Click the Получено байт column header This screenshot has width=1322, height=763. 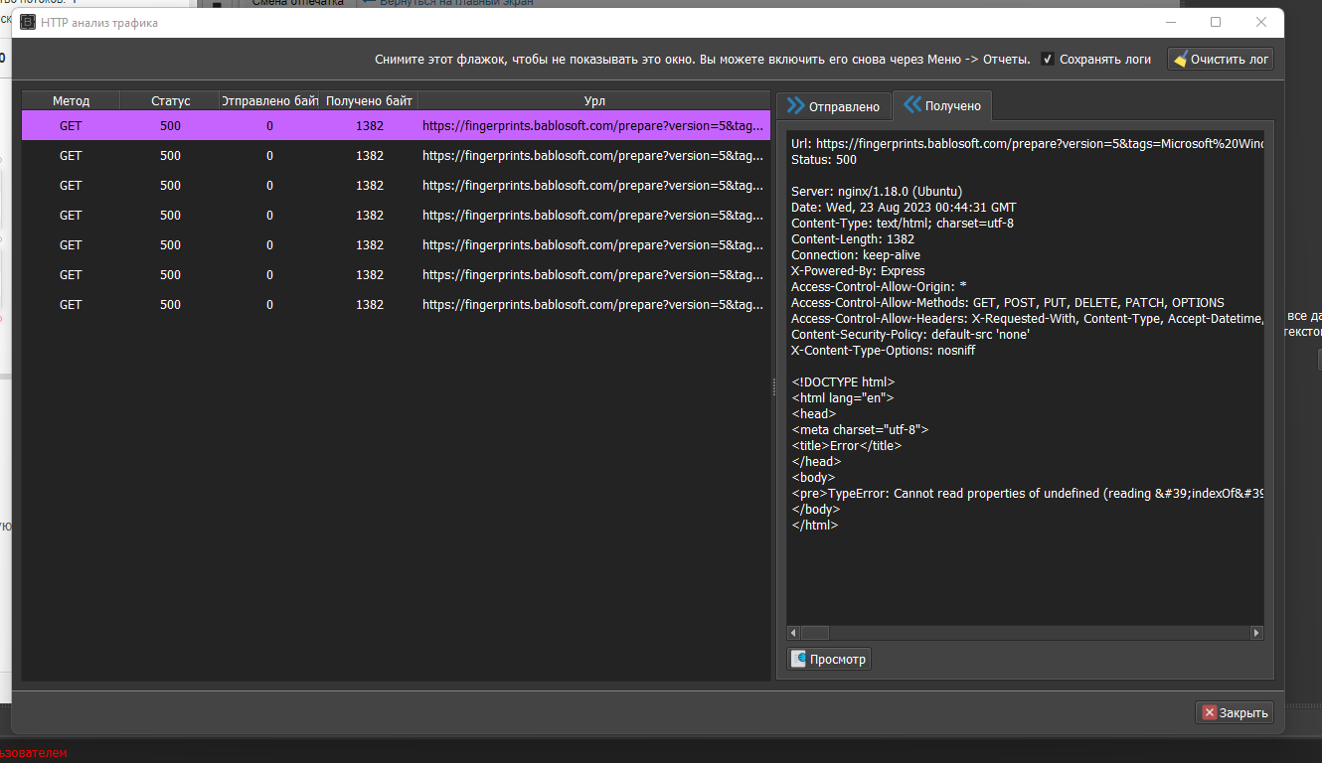point(369,101)
